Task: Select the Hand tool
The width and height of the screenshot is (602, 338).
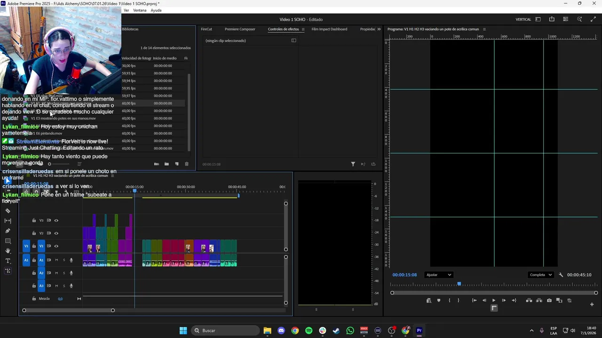Action: coord(8,251)
